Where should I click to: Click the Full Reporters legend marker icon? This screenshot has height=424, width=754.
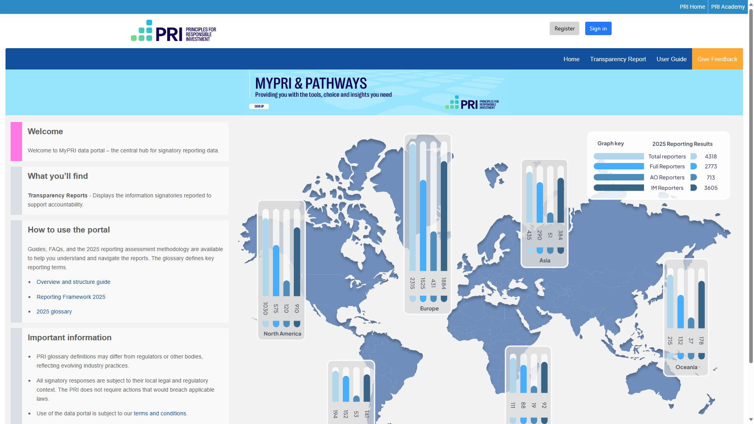pos(694,166)
